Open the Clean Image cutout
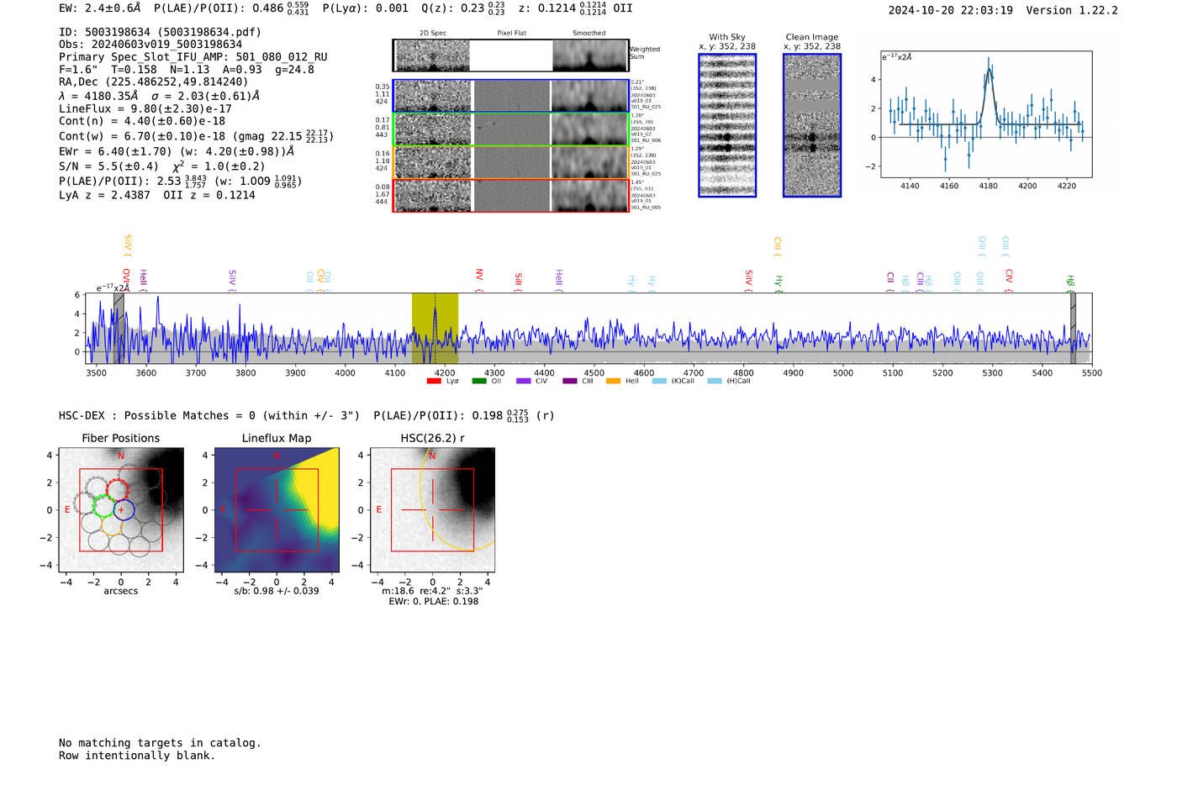 [812, 125]
